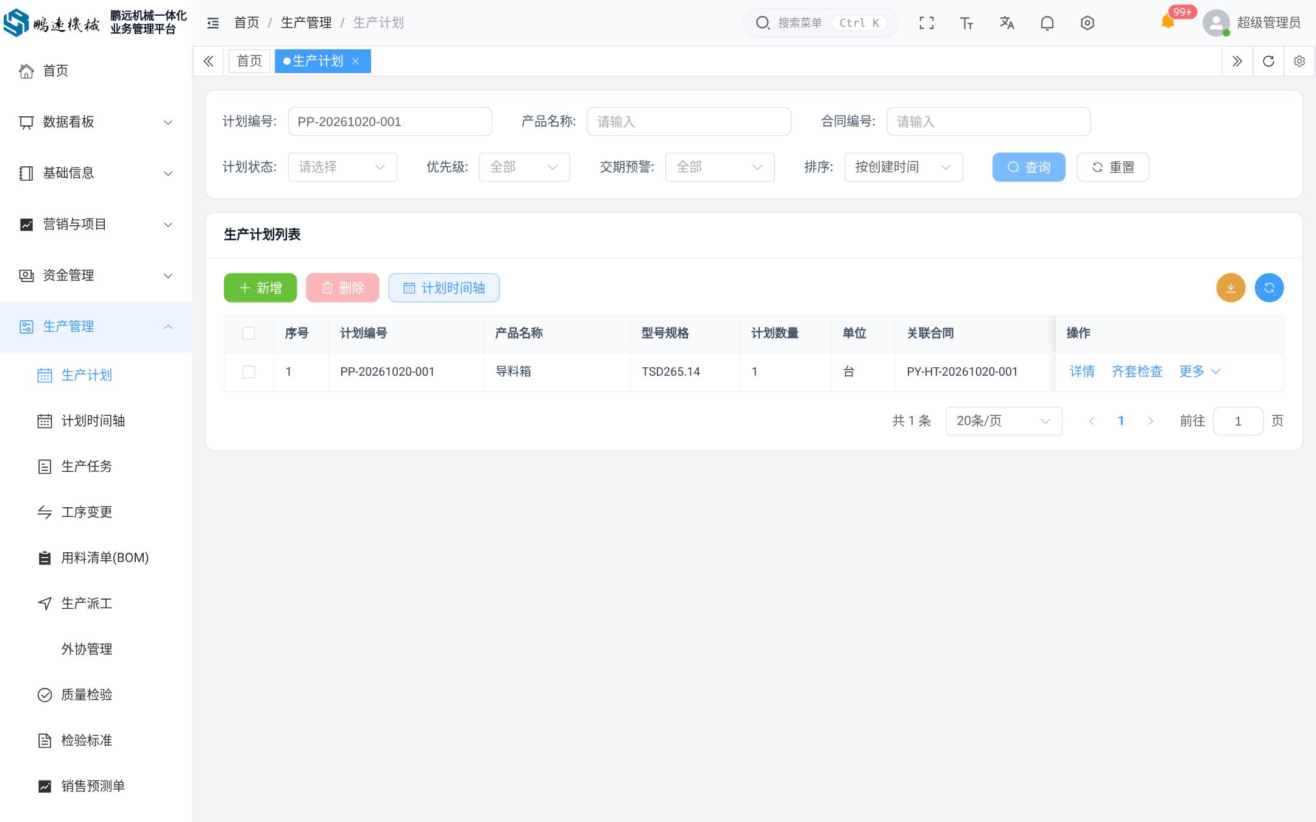Open the 优先级 dropdown
The width and height of the screenshot is (1316, 822).
pyautogui.click(x=524, y=167)
